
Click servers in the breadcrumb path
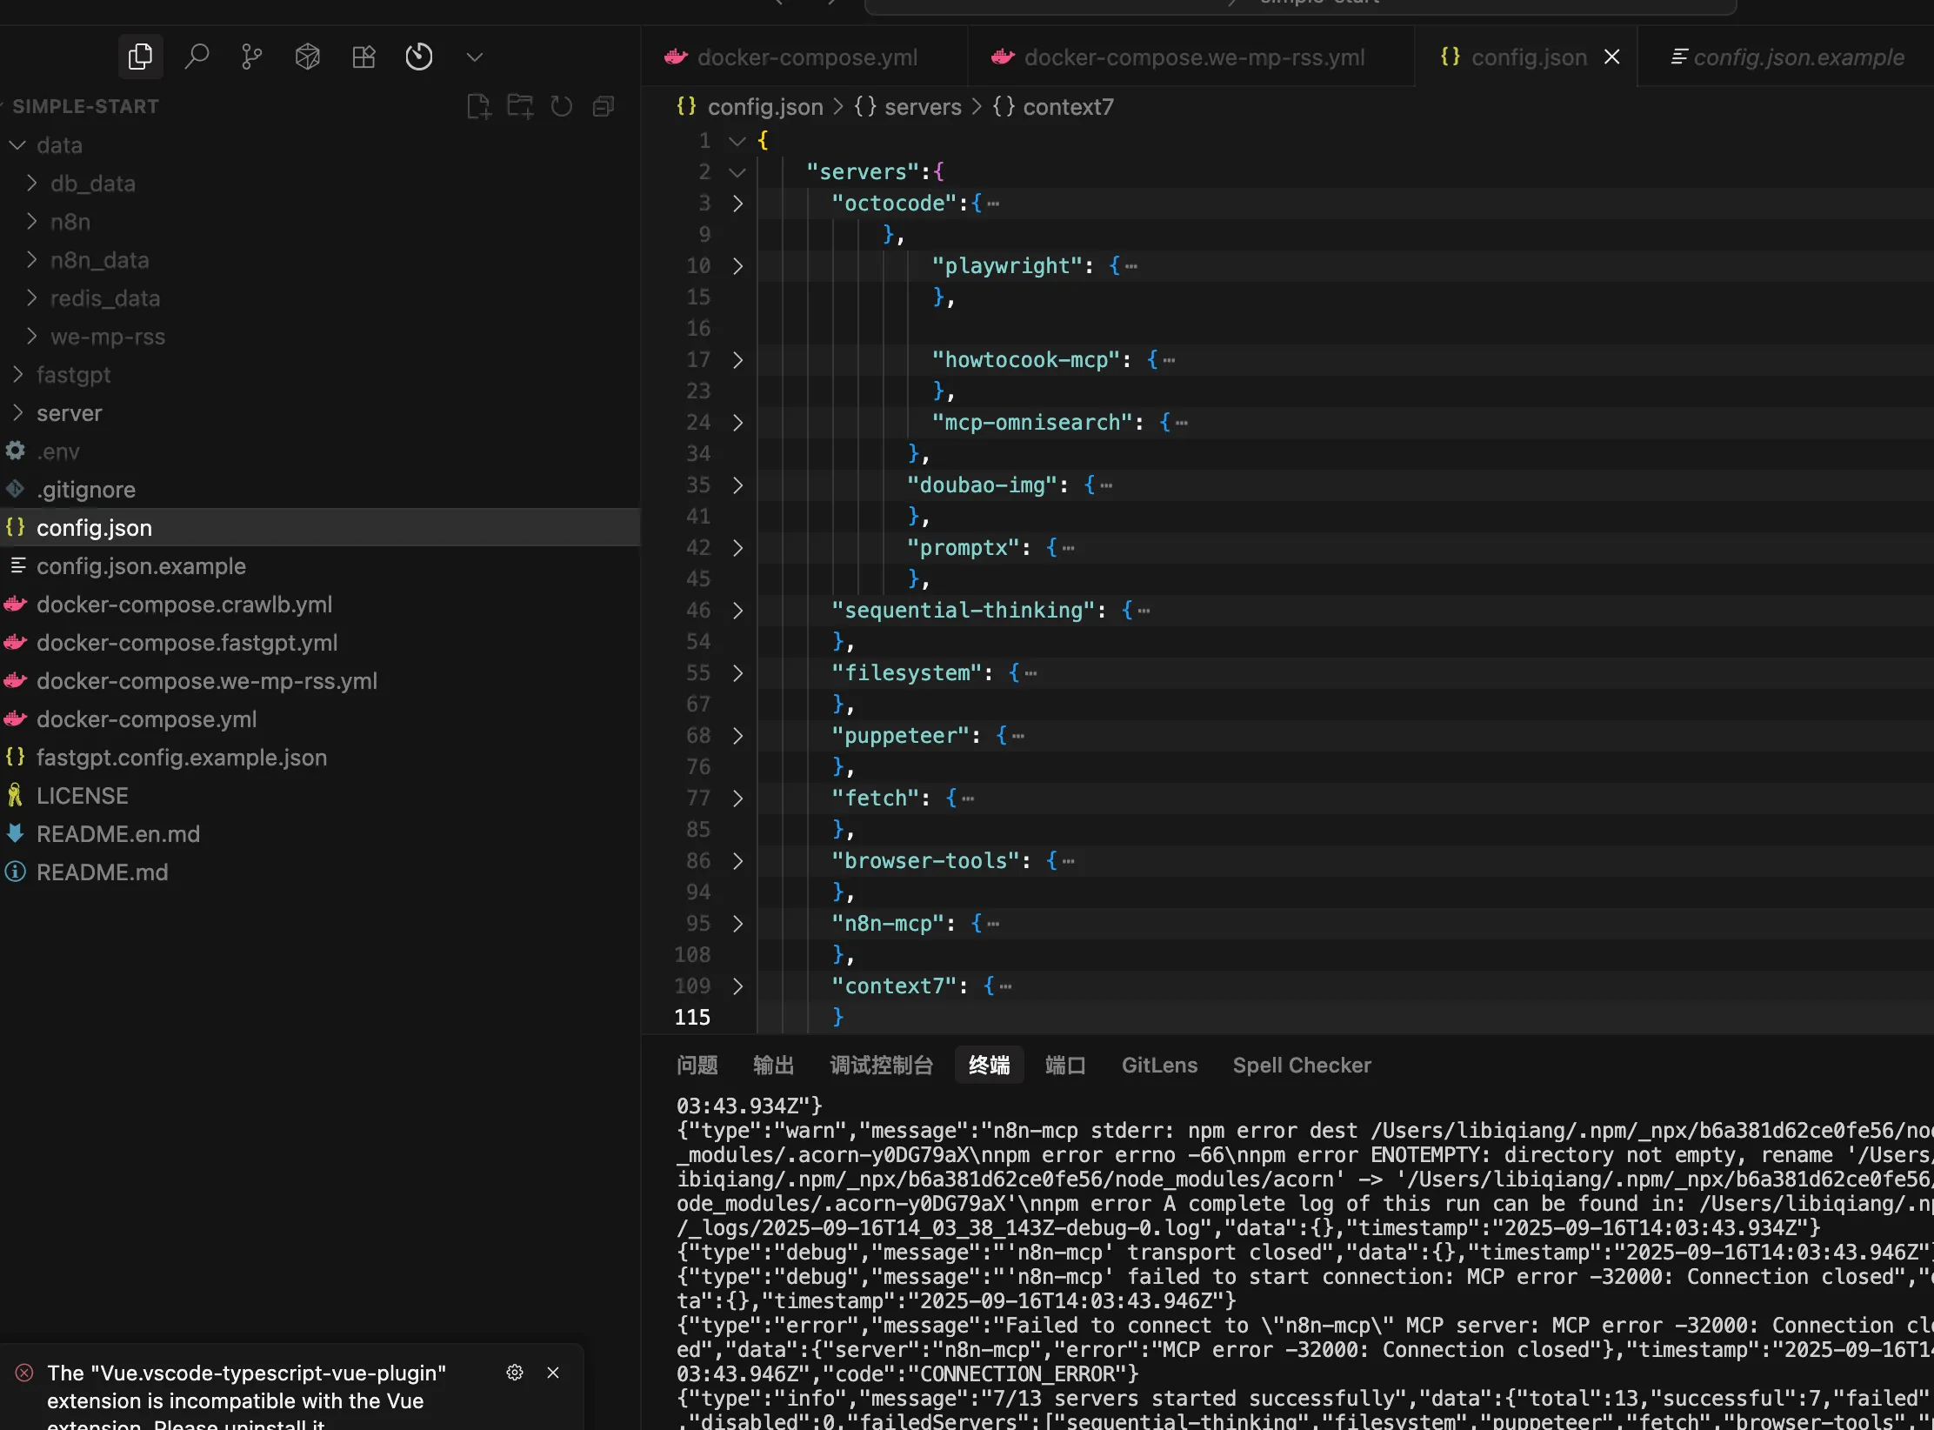922,107
